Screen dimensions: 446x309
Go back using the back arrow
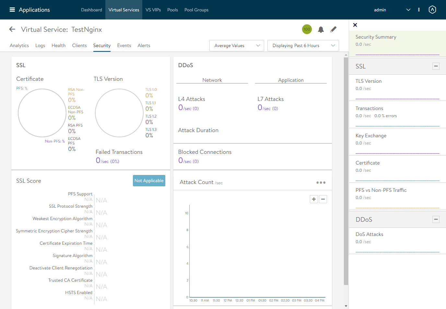(x=12, y=29)
